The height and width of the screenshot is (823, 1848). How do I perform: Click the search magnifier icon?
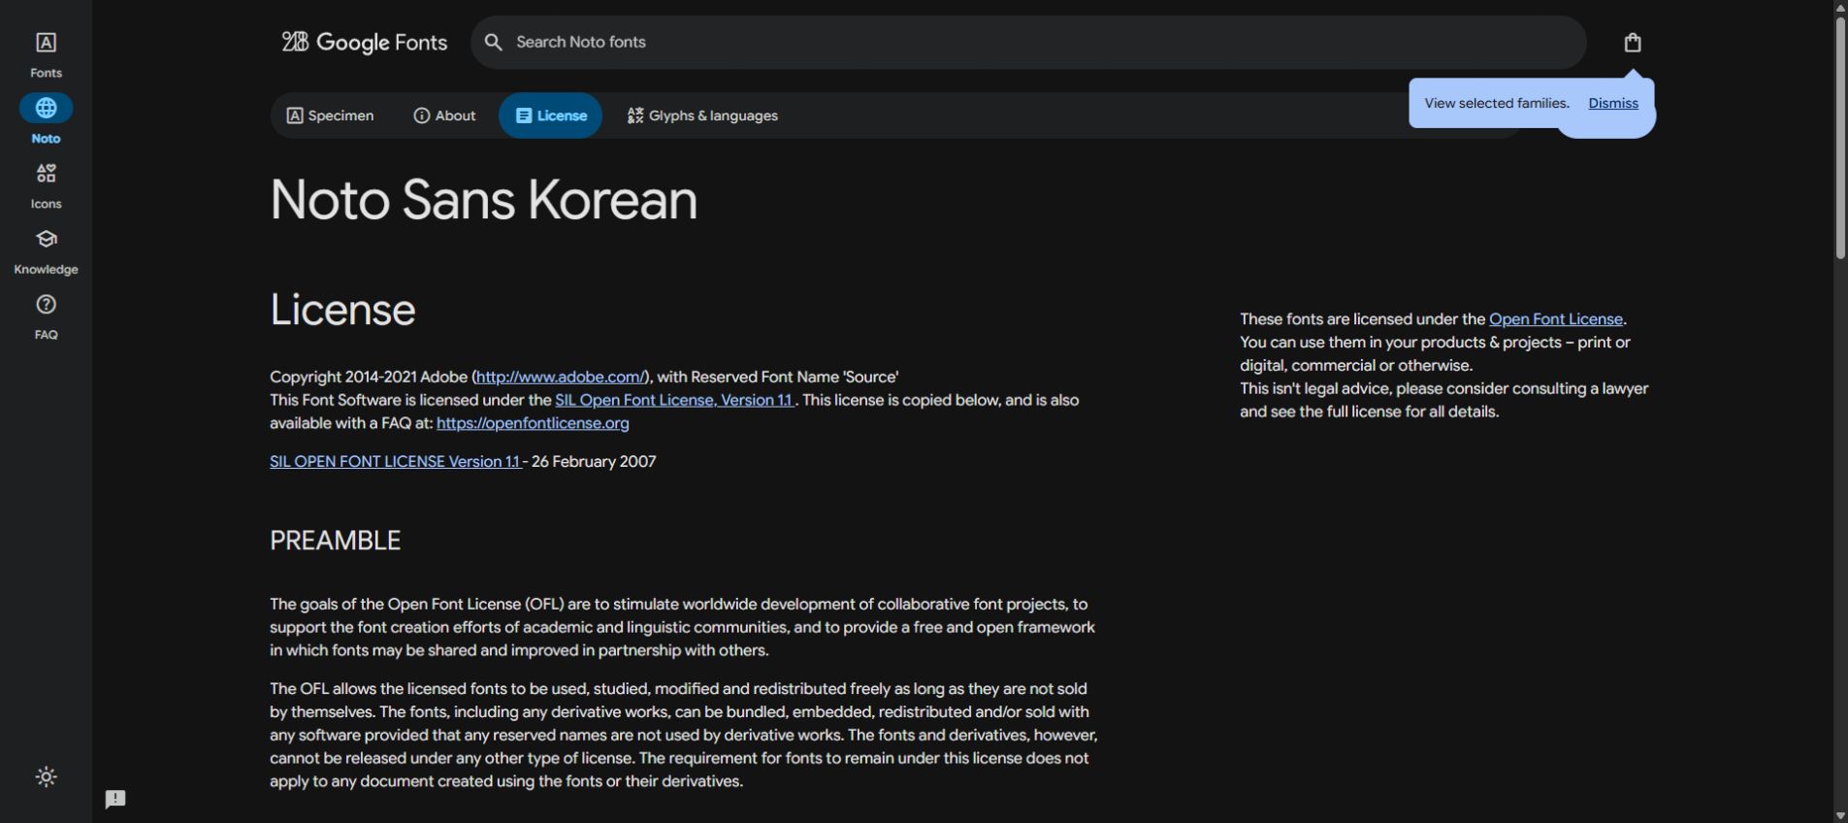tap(494, 42)
